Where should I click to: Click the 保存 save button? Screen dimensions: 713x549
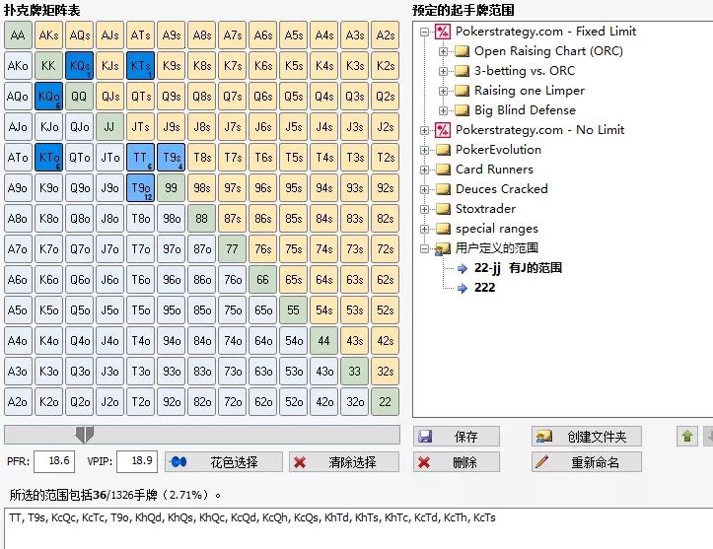tap(457, 437)
